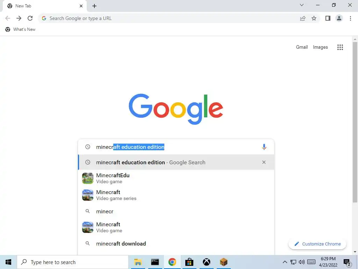This screenshot has height=269, width=358.
Task: Open a new tab with the plus button
Action: point(94,6)
